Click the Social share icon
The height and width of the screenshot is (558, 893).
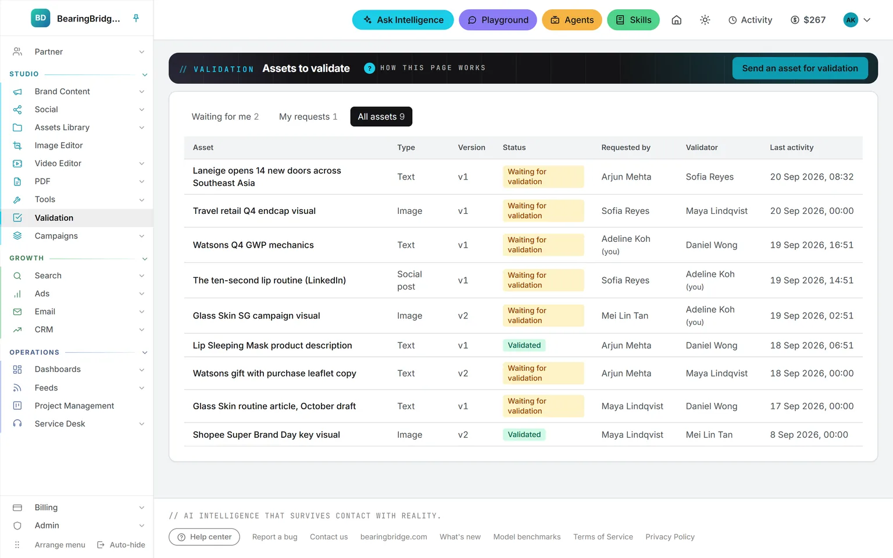tap(17, 109)
